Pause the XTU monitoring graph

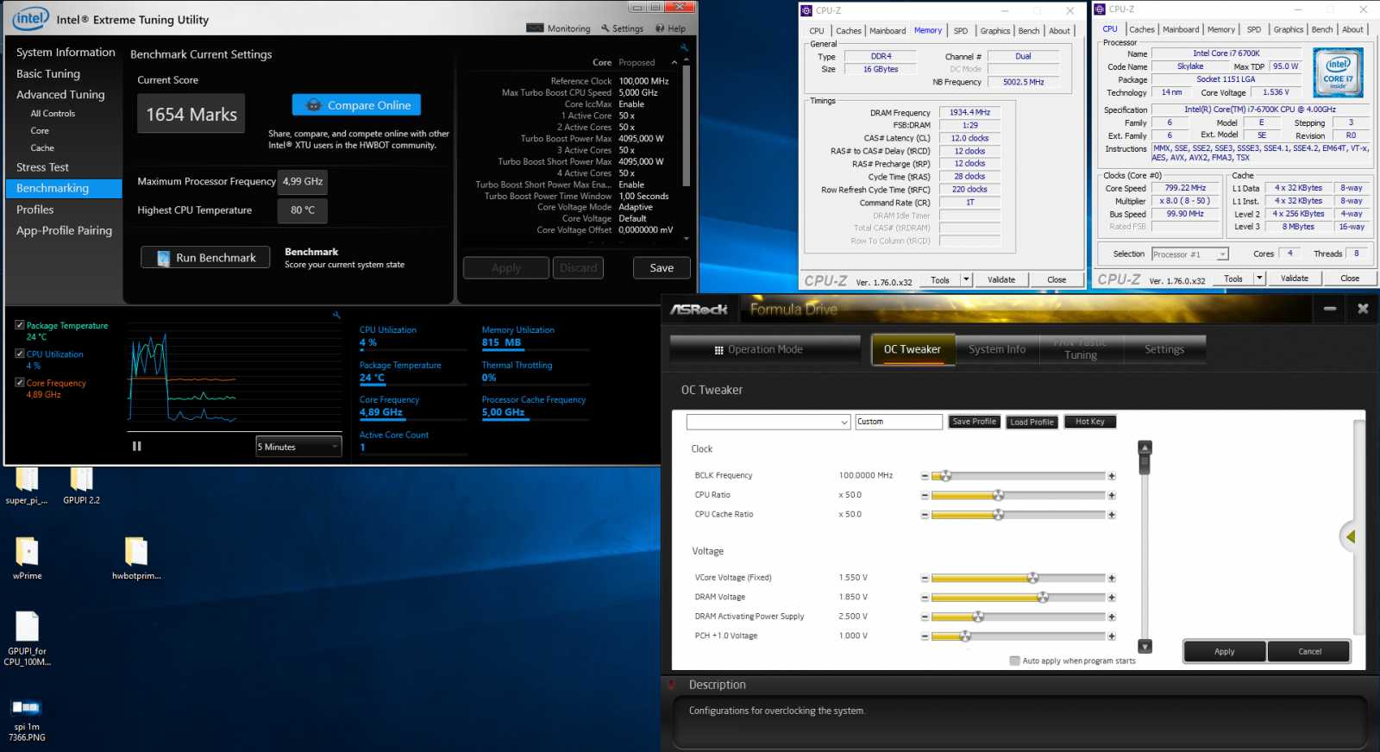pyautogui.click(x=136, y=446)
